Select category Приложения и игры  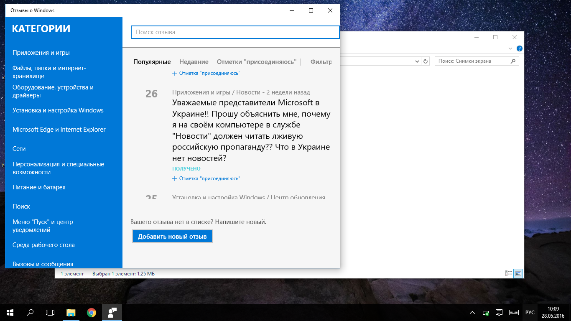pos(41,53)
